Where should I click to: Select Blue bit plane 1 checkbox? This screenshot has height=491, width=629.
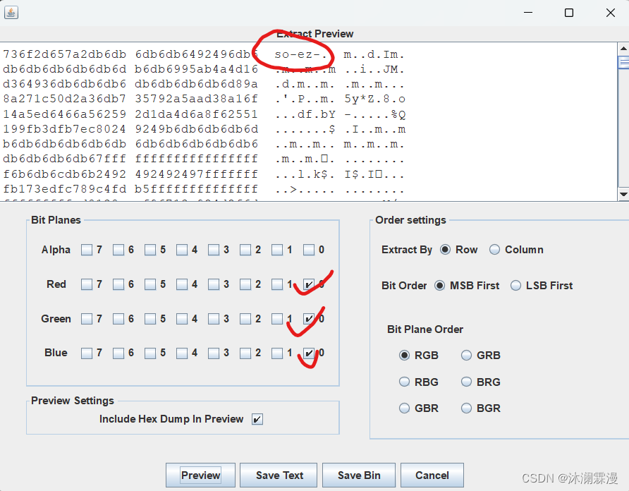click(277, 353)
